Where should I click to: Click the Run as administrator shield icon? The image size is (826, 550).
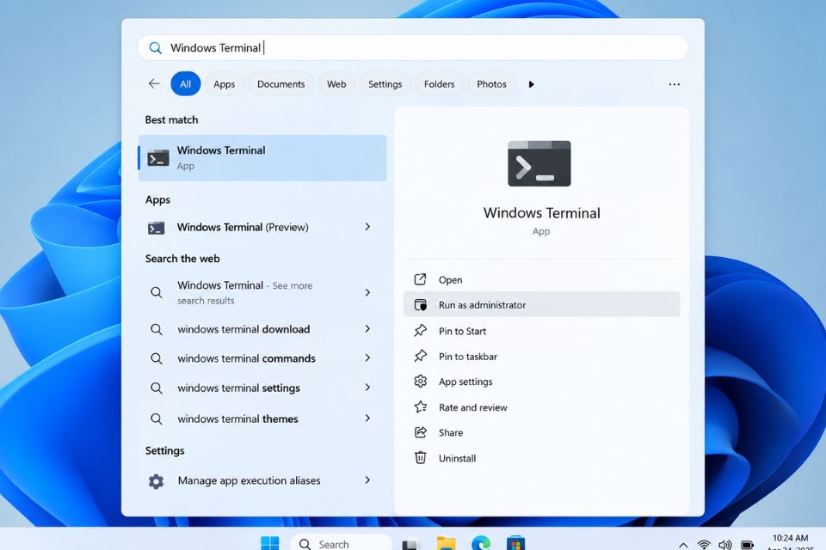tap(420, 305)
